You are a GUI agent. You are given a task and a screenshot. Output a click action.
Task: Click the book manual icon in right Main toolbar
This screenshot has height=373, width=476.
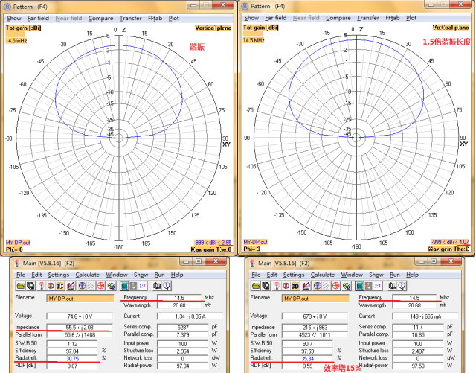coord(393,286)
